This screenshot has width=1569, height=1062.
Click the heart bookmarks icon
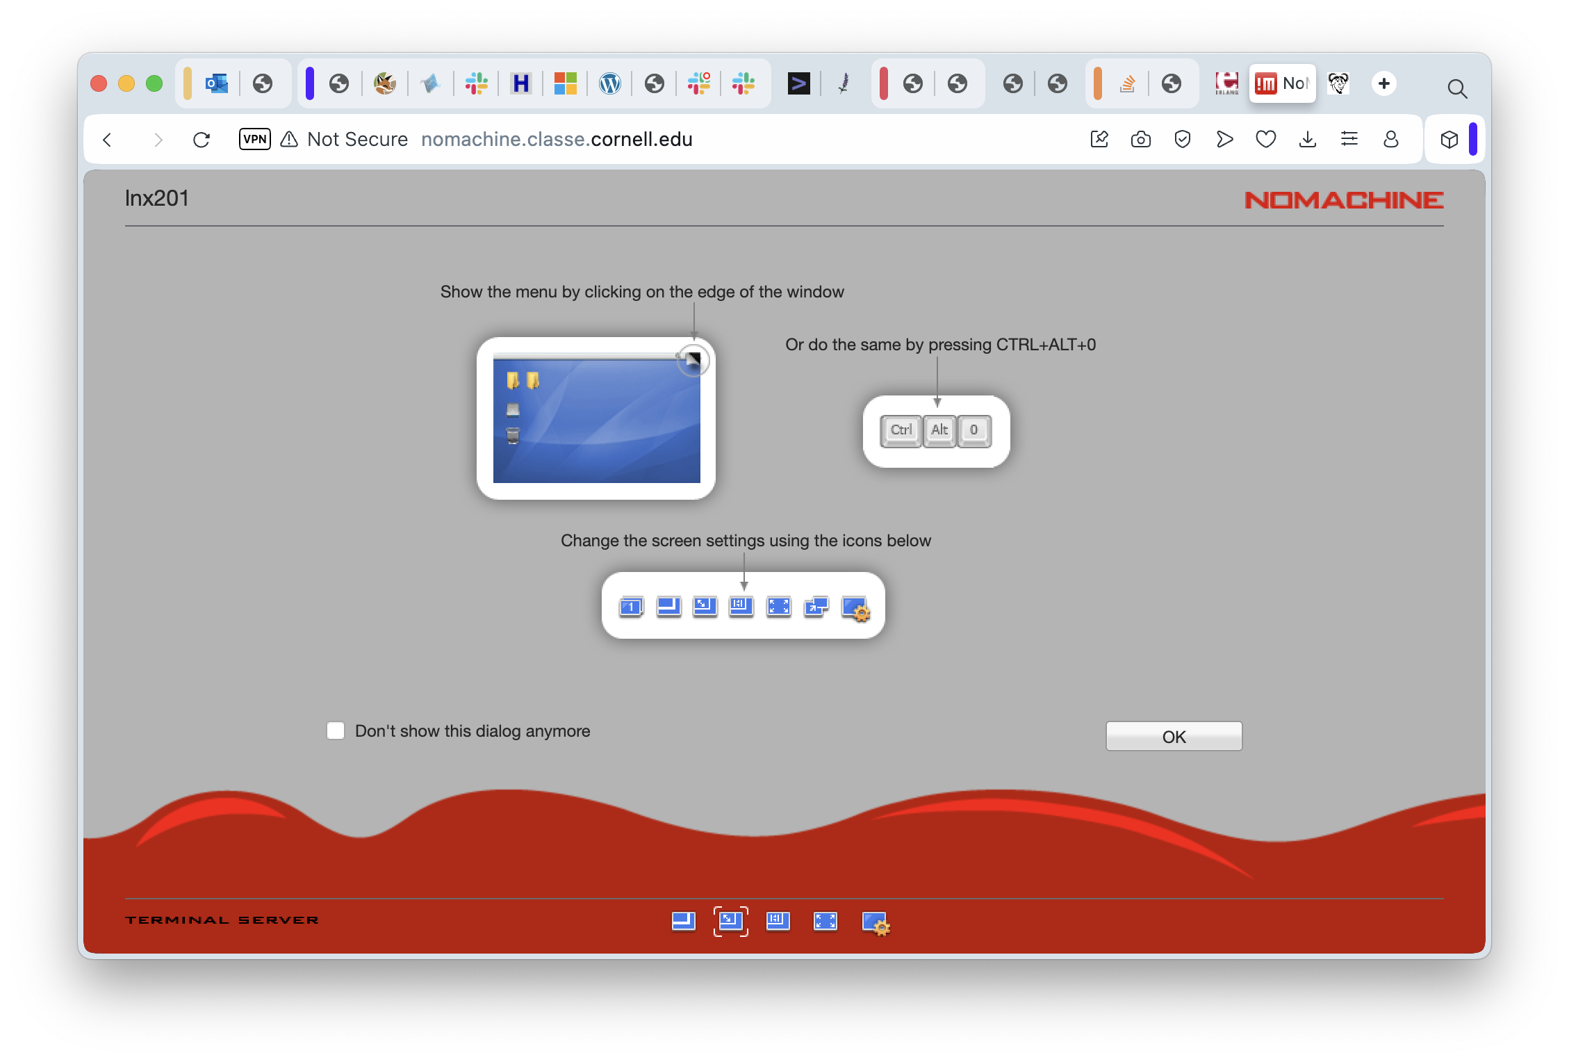[x=1265, y=140]
